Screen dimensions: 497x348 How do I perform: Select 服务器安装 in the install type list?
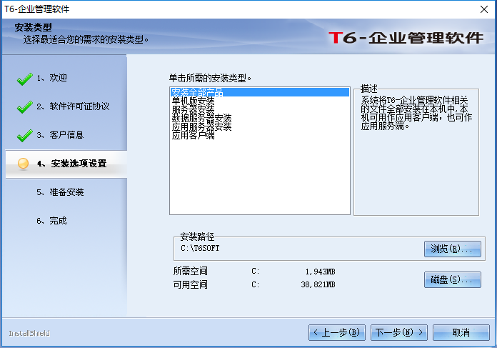point(193,109)
